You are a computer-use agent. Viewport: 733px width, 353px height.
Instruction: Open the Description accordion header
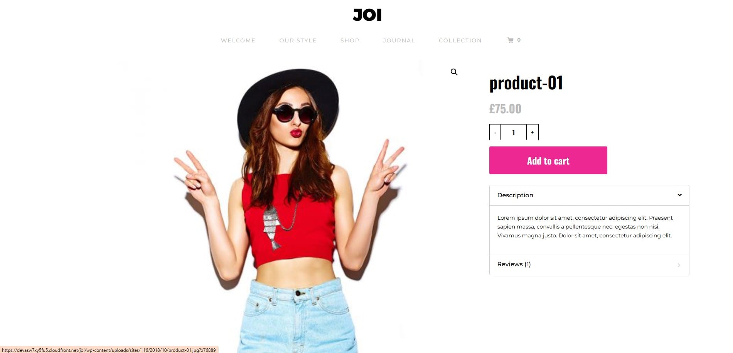point(589,195)
